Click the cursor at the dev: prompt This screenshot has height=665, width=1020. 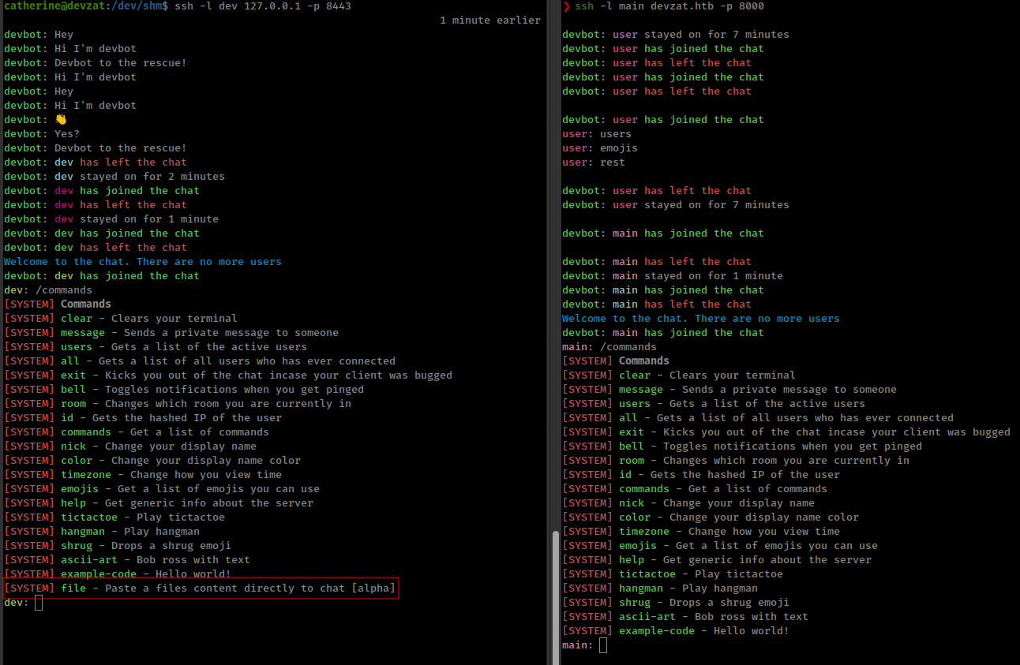point(39,603)
